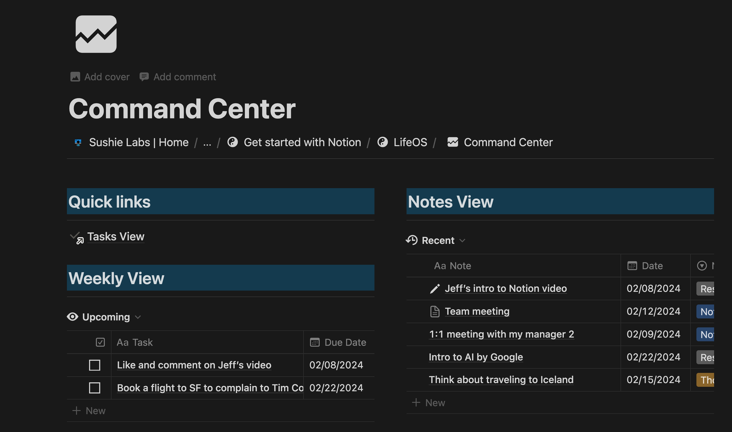
Task: Click the Command Center chart page icon
Action: pyautogui.click(x=95, y=34)
